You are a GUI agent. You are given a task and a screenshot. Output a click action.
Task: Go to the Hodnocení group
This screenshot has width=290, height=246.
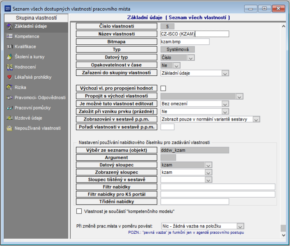(25, 67)
